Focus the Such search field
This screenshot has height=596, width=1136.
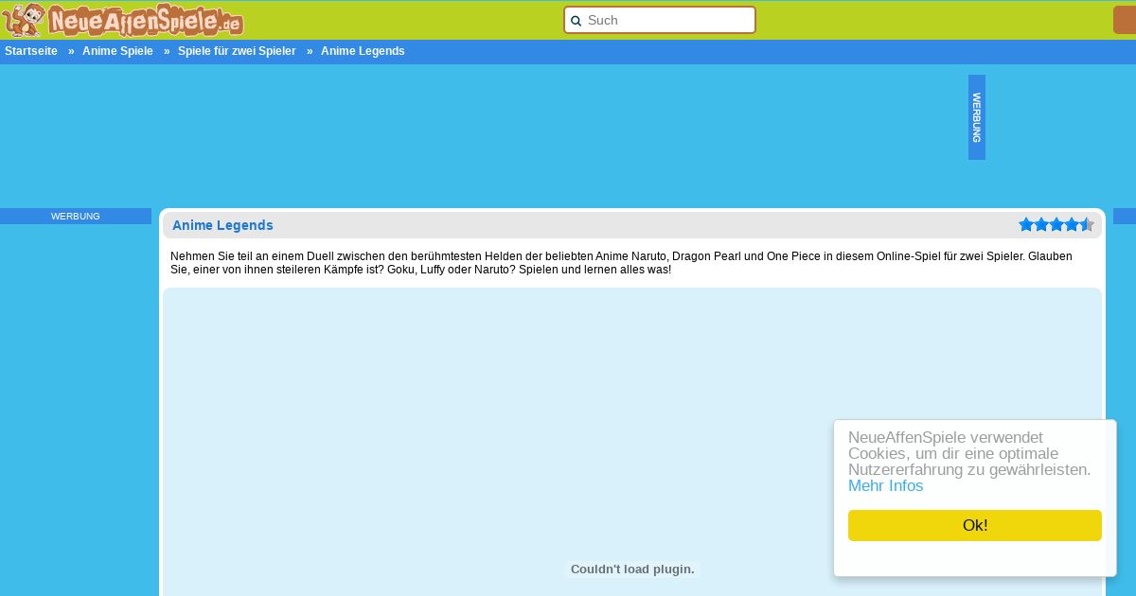coord(660,20)
